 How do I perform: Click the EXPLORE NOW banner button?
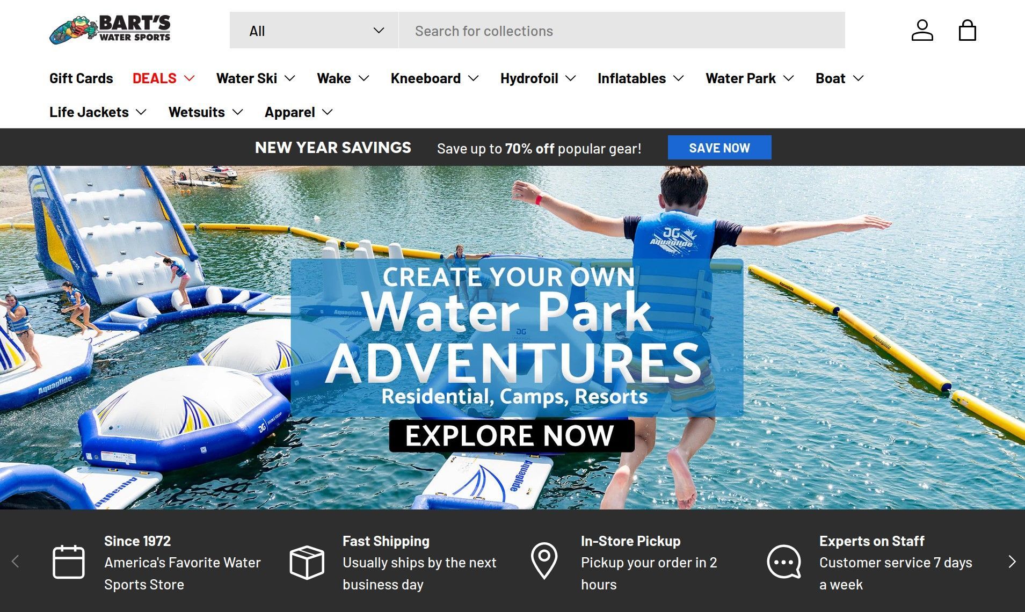[512, 435]
